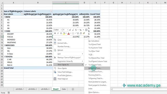
Task: Choose Rank Largest to Smallest
Action: [97, 85]
